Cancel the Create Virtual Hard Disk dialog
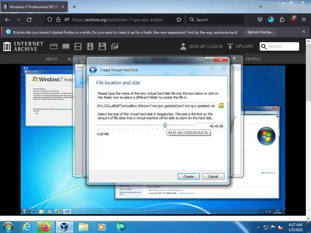This screenshot has height=233, width=311. [x=213, y=176]
